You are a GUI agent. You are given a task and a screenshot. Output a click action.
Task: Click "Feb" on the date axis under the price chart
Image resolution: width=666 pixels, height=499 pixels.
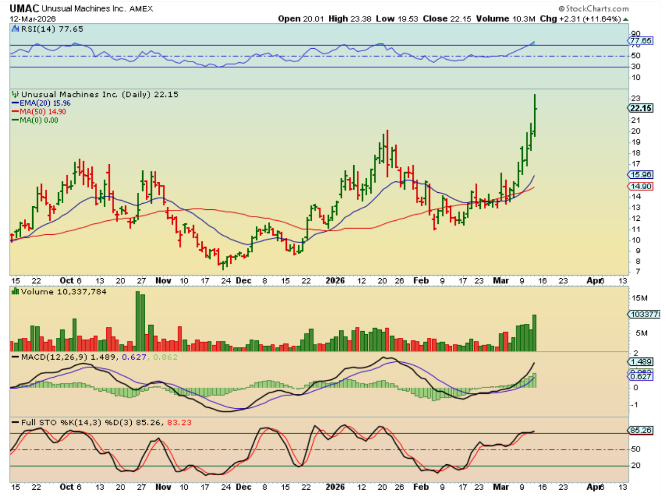[421, 280]
